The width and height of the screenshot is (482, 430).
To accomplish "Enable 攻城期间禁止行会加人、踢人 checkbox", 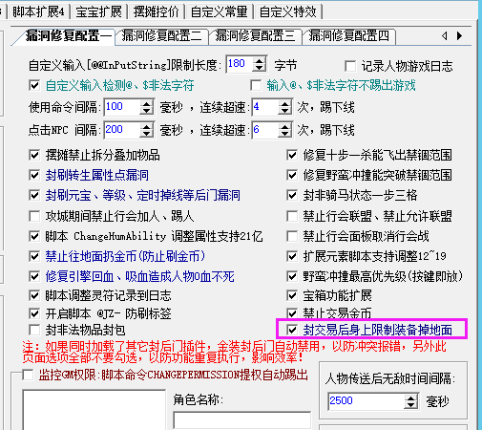I will (x=34, y=216).
